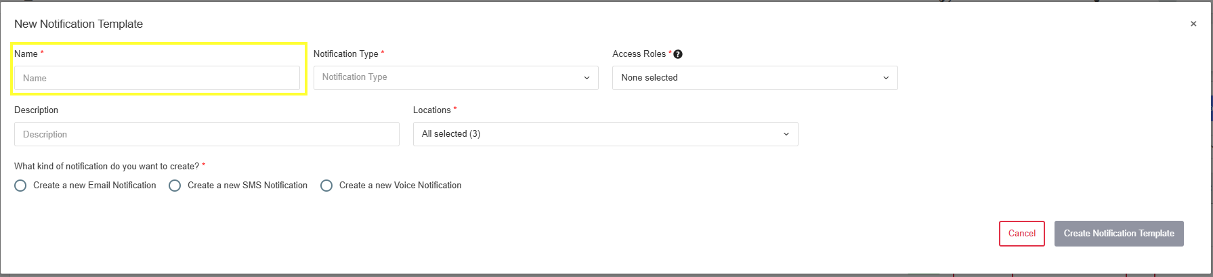The image size is (1213, 277).
Task: Click the Cancel button
Action: [x=1022, y=234]
